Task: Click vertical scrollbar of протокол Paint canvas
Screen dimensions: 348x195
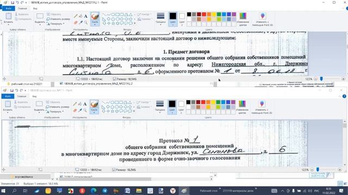Action: tap(345, 143)
